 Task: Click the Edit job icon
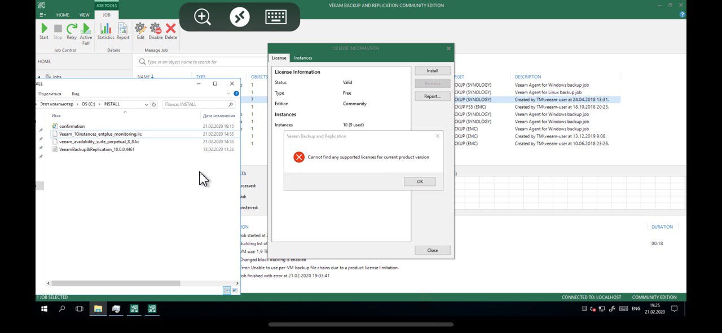[x=140, y=29]
